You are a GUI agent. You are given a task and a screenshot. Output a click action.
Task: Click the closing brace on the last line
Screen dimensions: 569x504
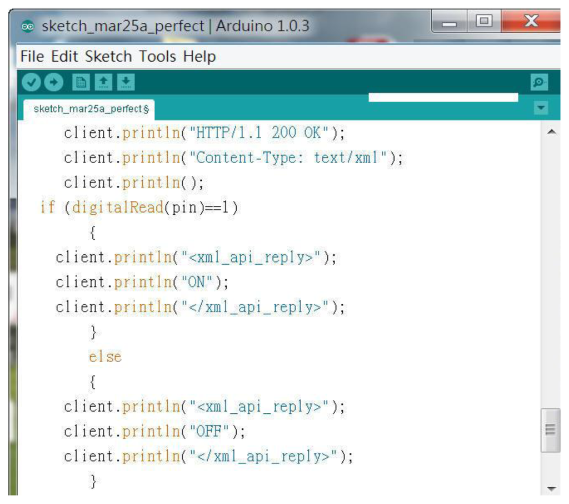93,482
